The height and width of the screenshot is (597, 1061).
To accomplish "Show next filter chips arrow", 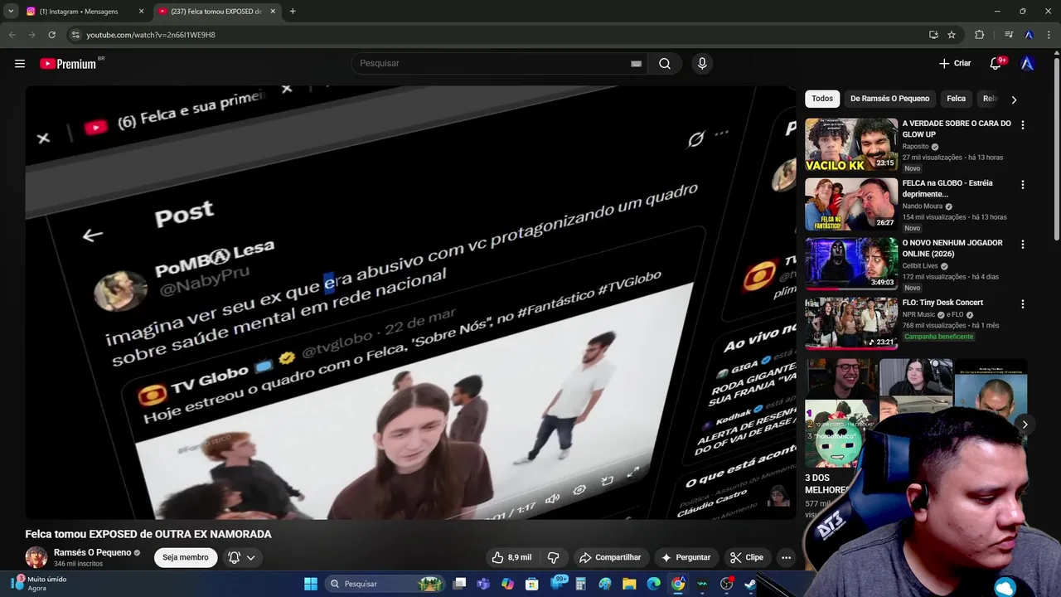I will (x=1013, y=99).
